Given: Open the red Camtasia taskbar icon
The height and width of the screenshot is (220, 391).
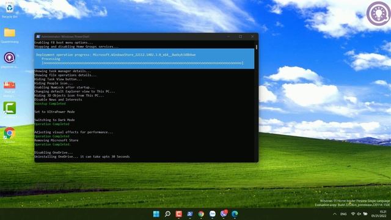Looking at the screenshot, I should pos(179,214).
